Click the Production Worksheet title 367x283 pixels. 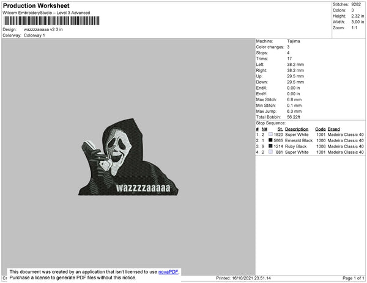coord(36,5)
